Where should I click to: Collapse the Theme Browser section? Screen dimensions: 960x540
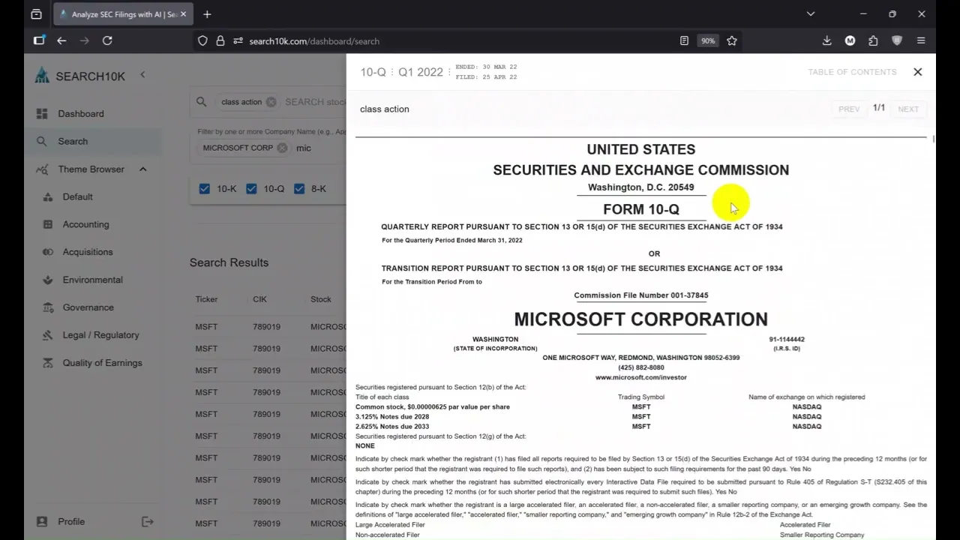(142, 169)
